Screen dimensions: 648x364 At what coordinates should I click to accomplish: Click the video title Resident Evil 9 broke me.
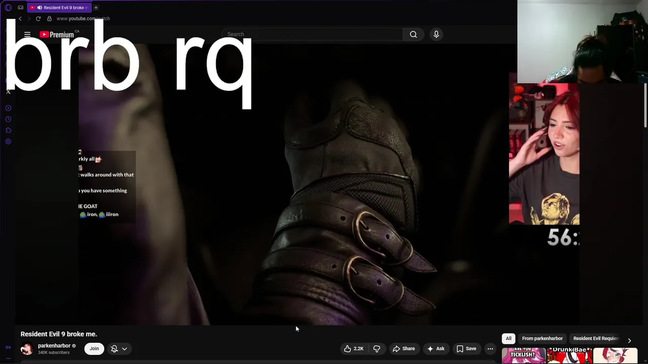coord(59,334)
